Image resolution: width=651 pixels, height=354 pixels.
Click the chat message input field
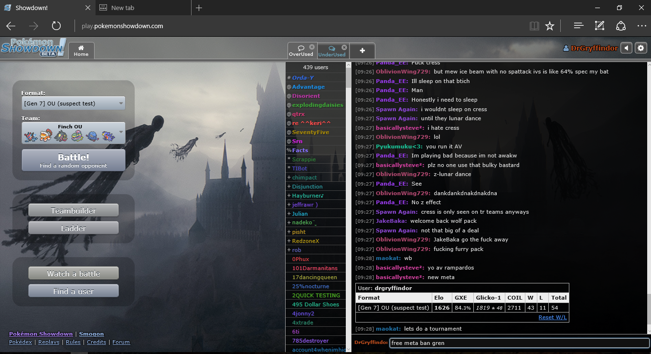(518, 343)
